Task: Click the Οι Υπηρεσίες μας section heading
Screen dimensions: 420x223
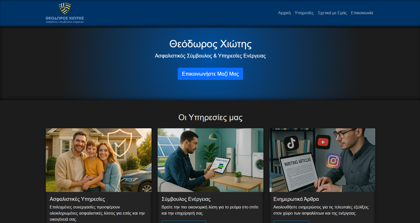Action: (x=211, y=117)
